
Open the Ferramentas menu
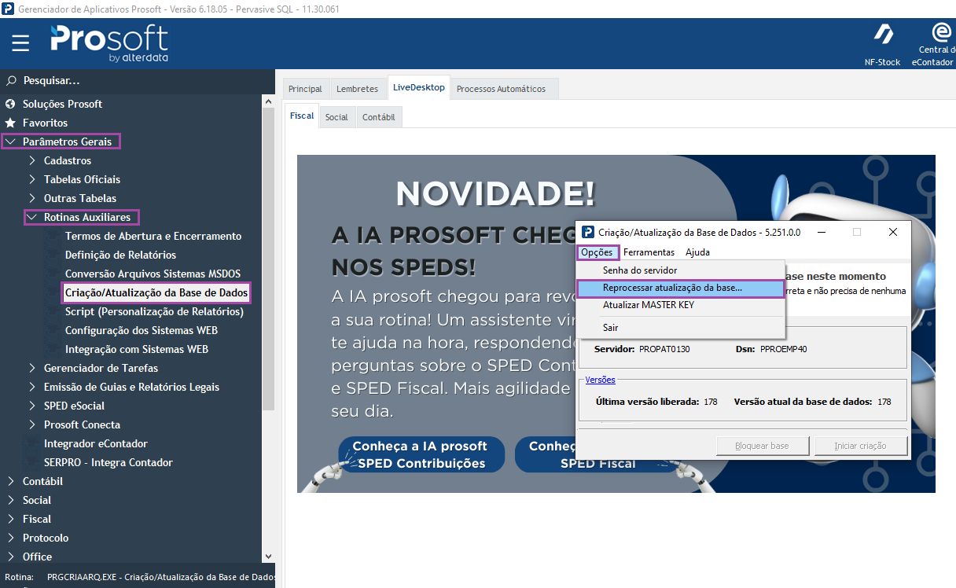(649, 252)
